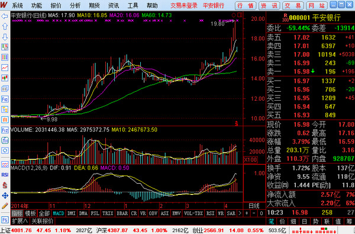The image size is (355, 234).
Task: Select the DMI indicator tab
Action: point(72,213)
